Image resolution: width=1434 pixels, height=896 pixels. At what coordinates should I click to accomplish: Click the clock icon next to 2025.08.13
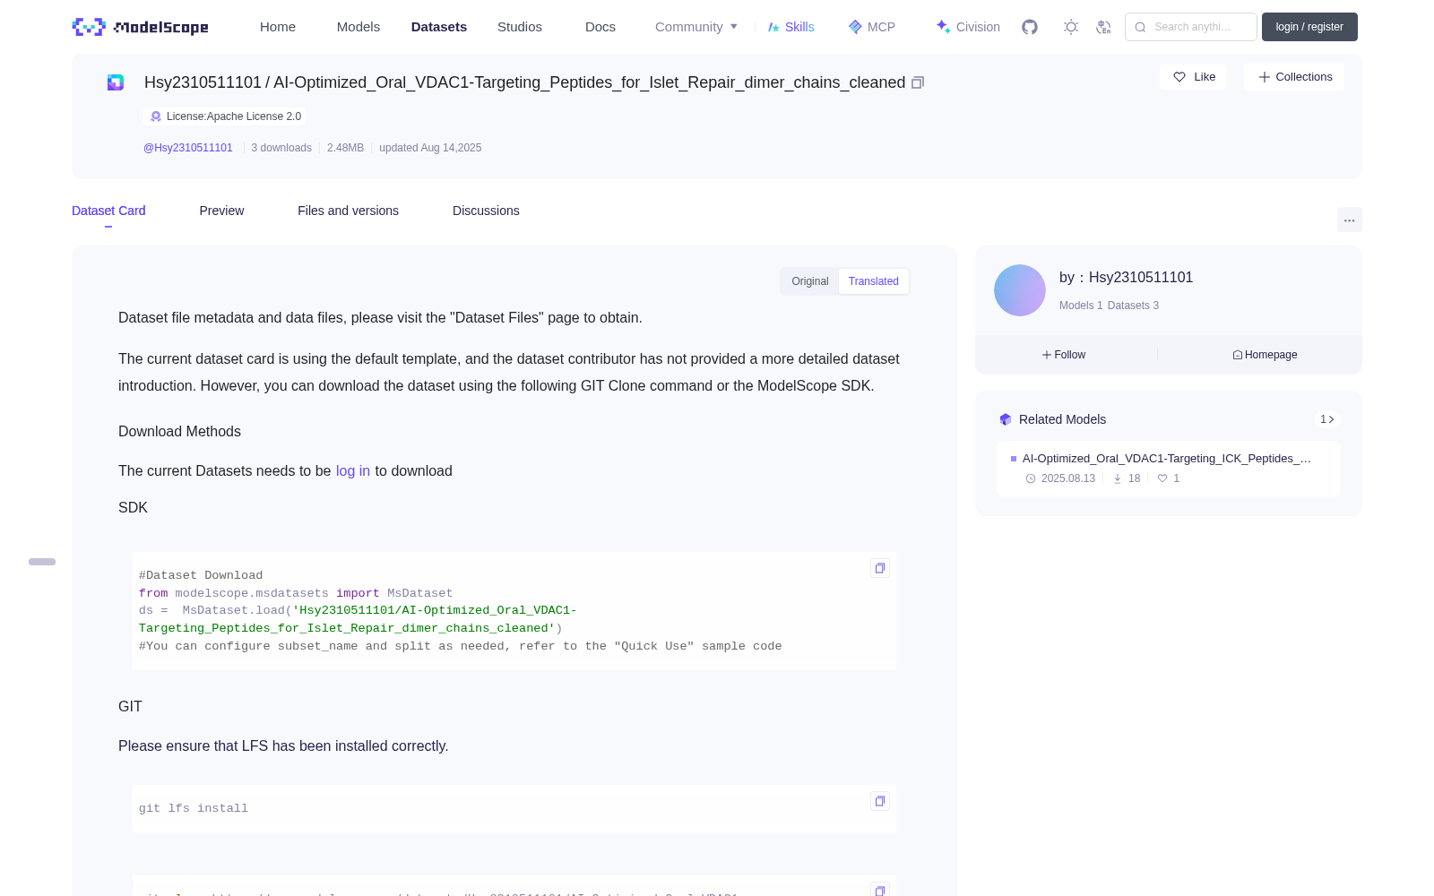pos(1031,478)
